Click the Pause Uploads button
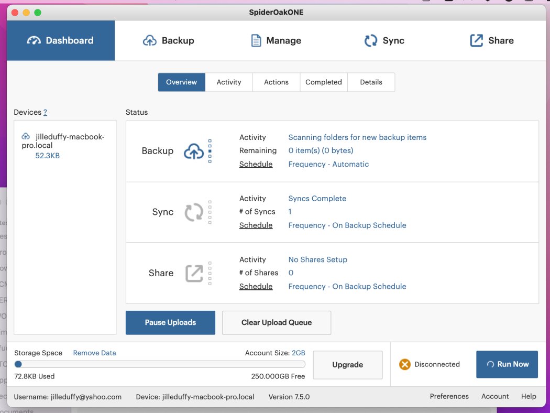The width and height of the screenshot is (550, 413). [x=170, y=322]
